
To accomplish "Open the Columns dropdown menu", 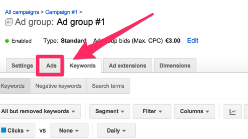I will tap(194, 111).
